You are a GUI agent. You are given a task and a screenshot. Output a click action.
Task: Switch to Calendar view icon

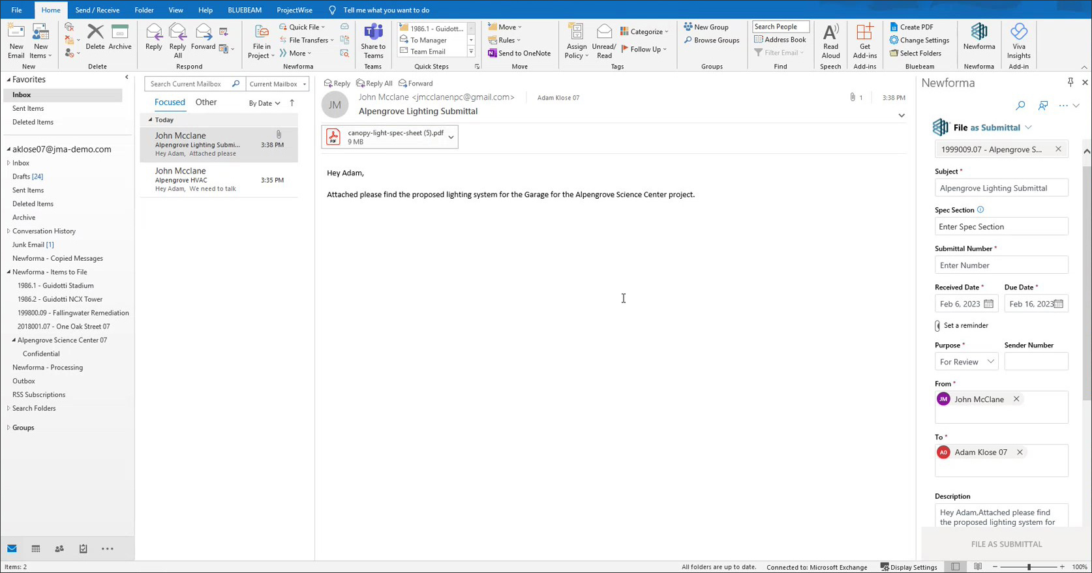(36, 549)
